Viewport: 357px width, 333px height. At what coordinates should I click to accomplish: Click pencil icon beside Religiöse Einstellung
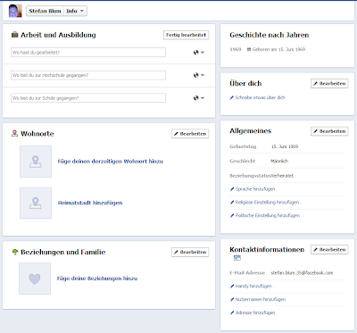[x=232, y=203]
